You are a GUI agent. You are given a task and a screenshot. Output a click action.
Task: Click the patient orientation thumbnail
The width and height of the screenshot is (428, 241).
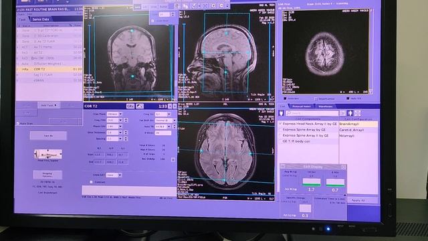(47, 155)
